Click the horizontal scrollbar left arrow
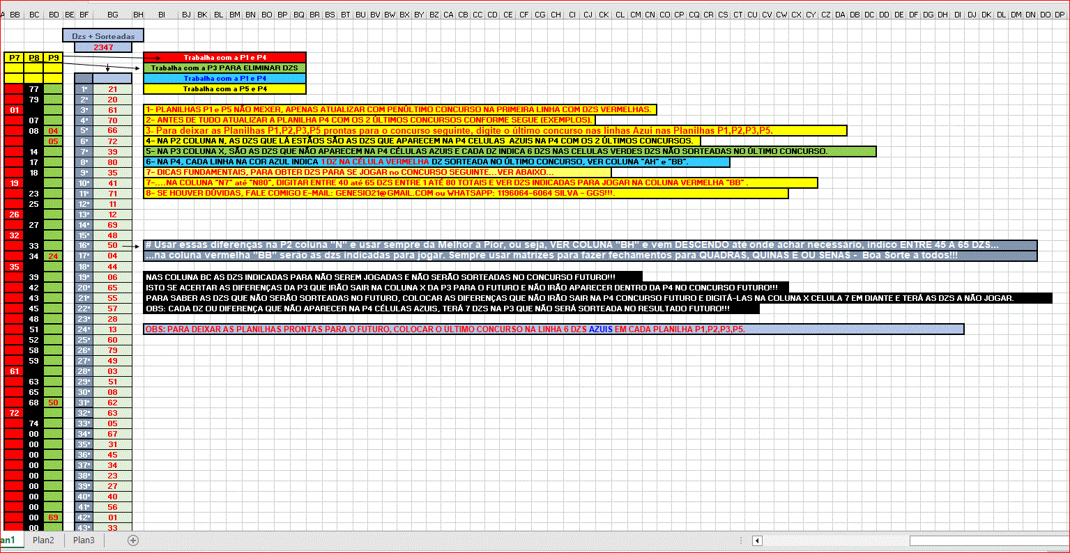 click(x=757, y=540)
